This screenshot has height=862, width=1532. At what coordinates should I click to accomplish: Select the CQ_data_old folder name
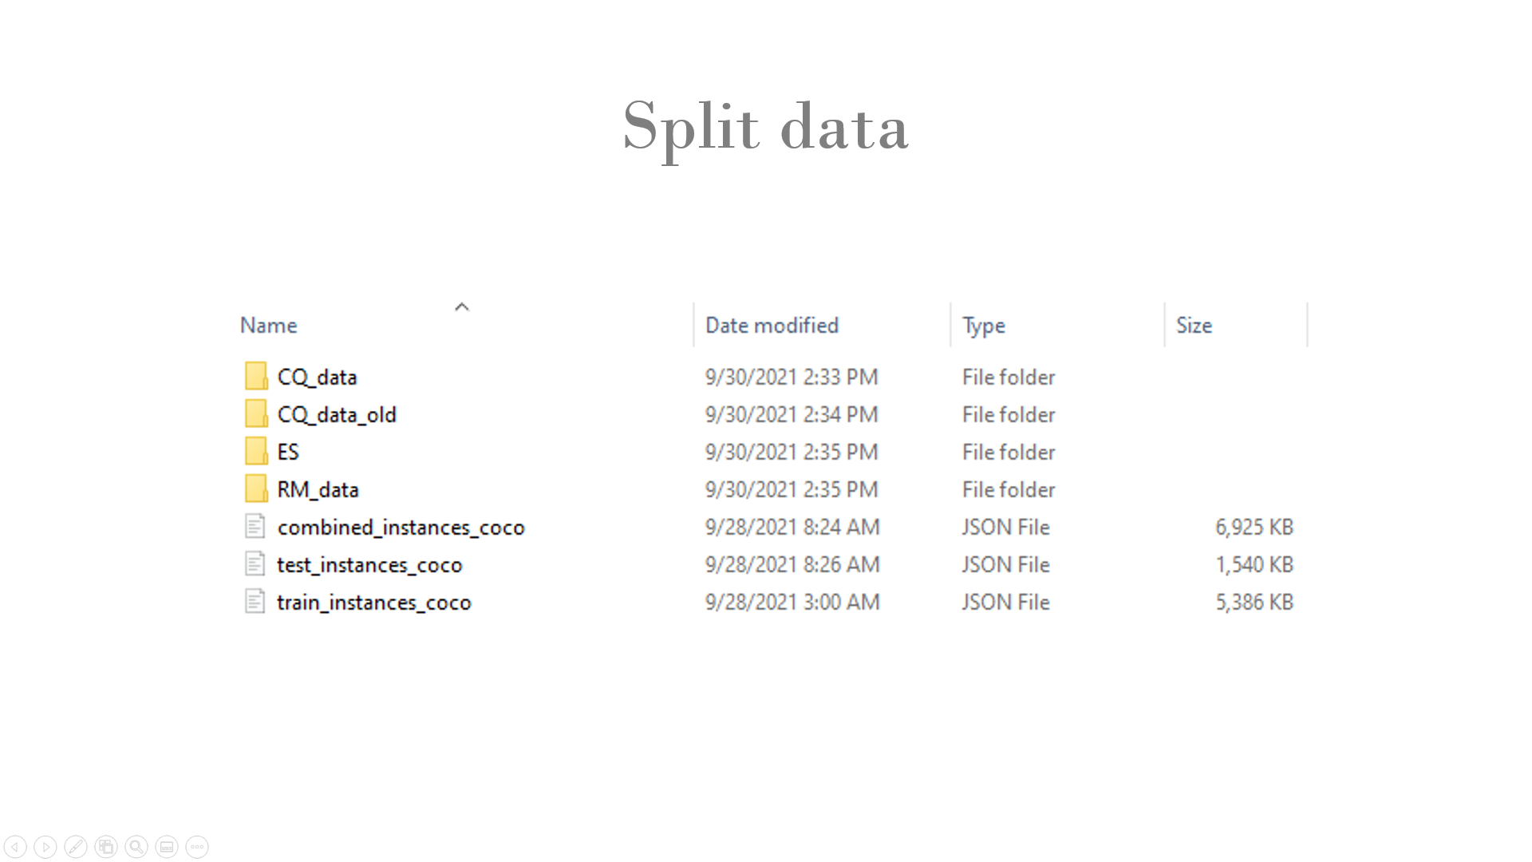[336, 414]
